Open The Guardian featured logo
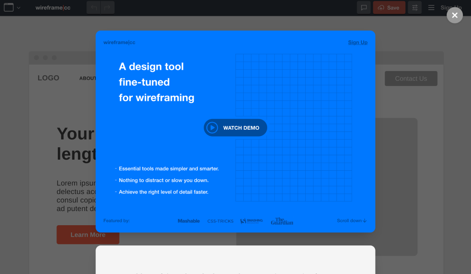Screen dimensions: 471x274 click(282, 221)
